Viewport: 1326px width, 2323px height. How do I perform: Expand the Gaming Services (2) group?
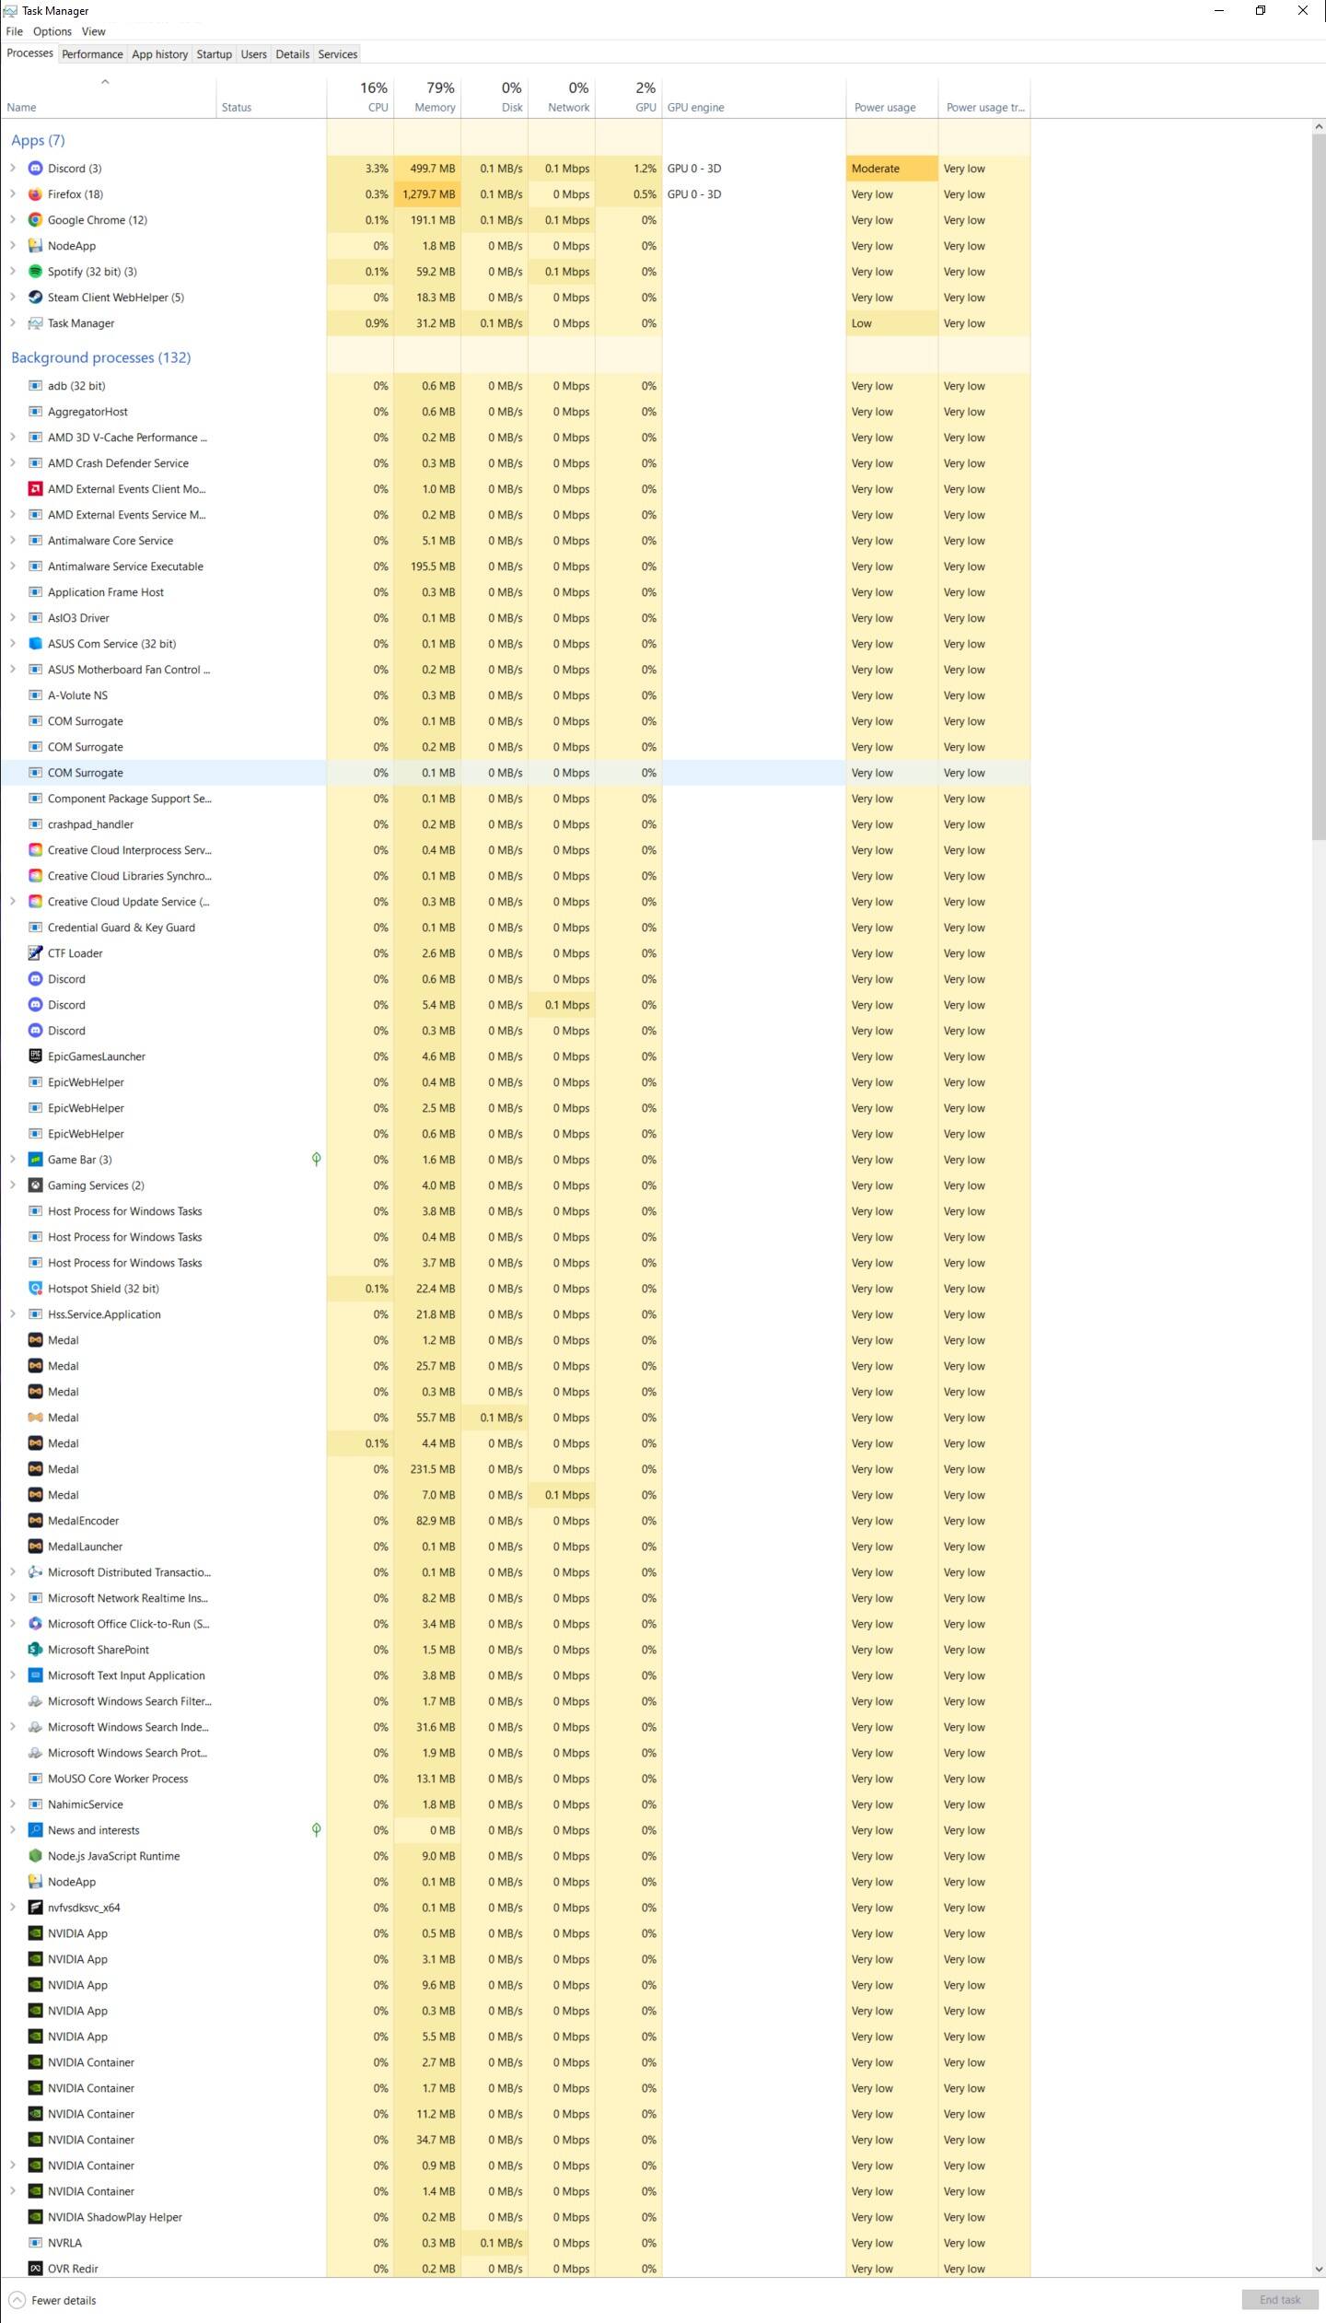[x=13, y=1185]
